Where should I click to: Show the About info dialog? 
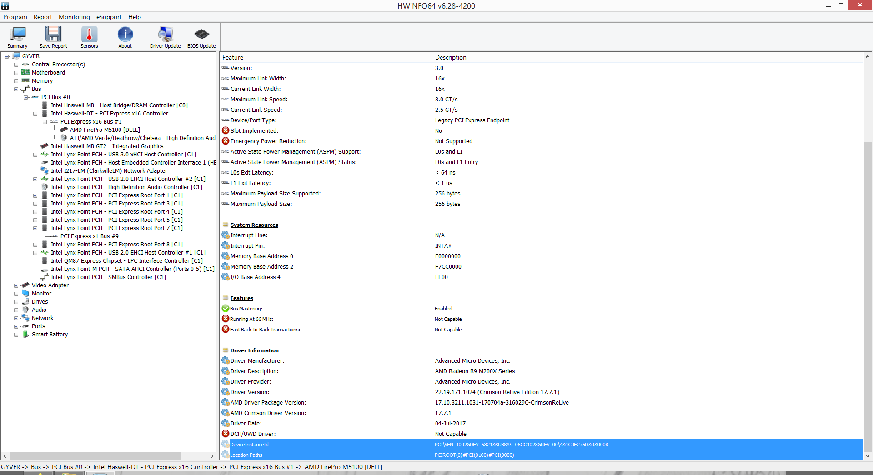[125, 37]
